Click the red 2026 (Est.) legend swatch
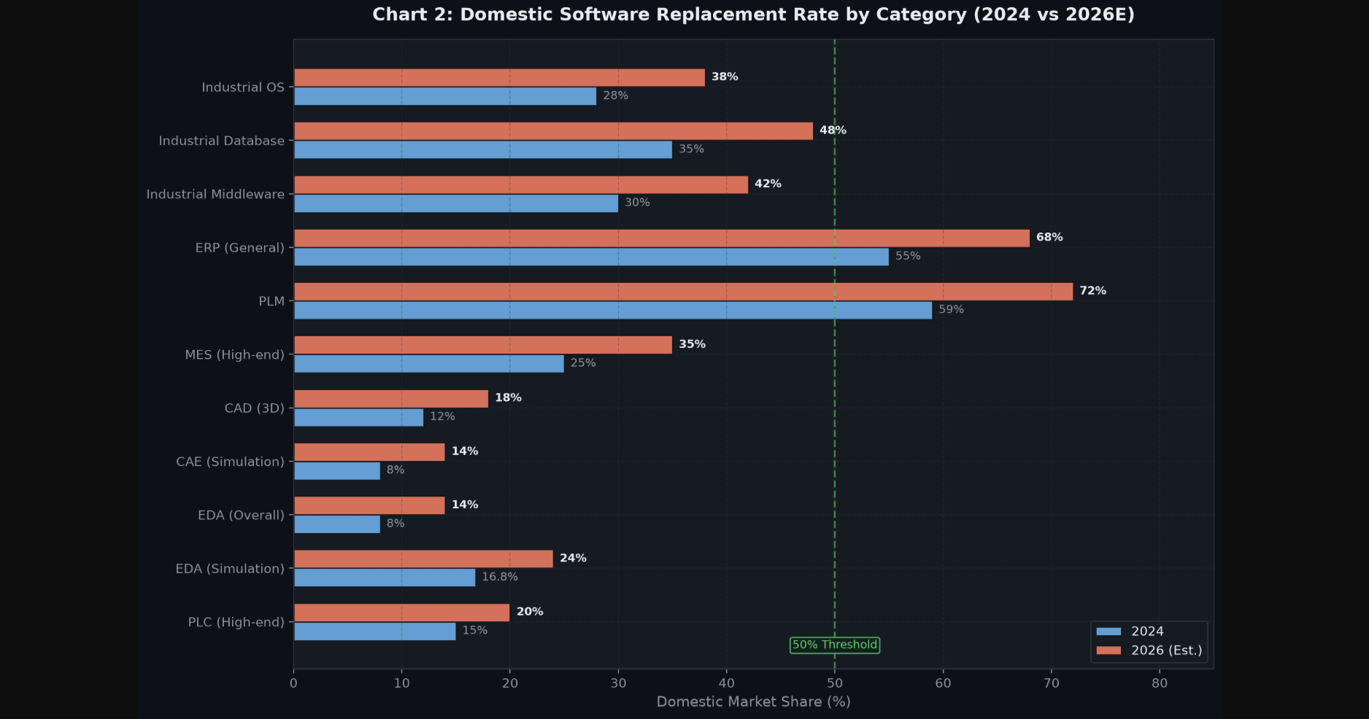The image size is (1369, 719). point(1108,650)
